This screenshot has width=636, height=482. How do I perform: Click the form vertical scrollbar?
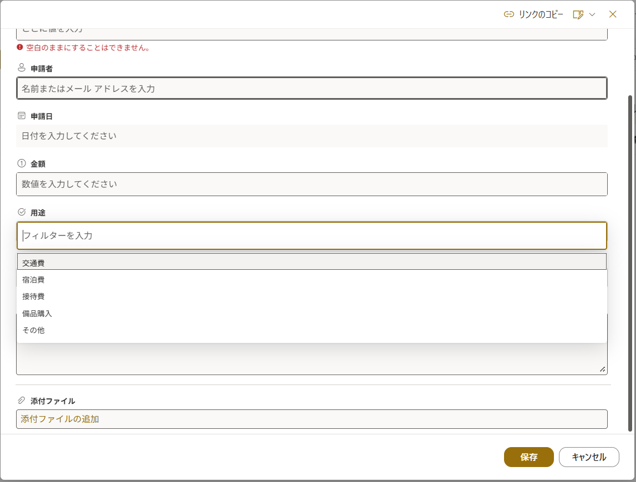coord(630,264)
